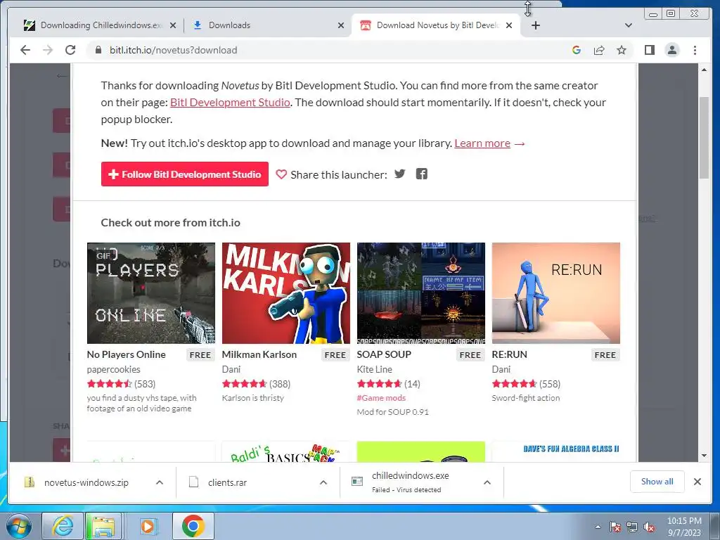
Task: Share the launcher on Twitter
Action: 400,174
